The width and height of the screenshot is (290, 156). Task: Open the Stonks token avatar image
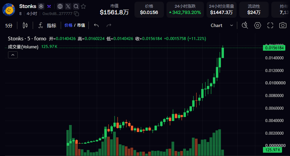coord(9,10)
